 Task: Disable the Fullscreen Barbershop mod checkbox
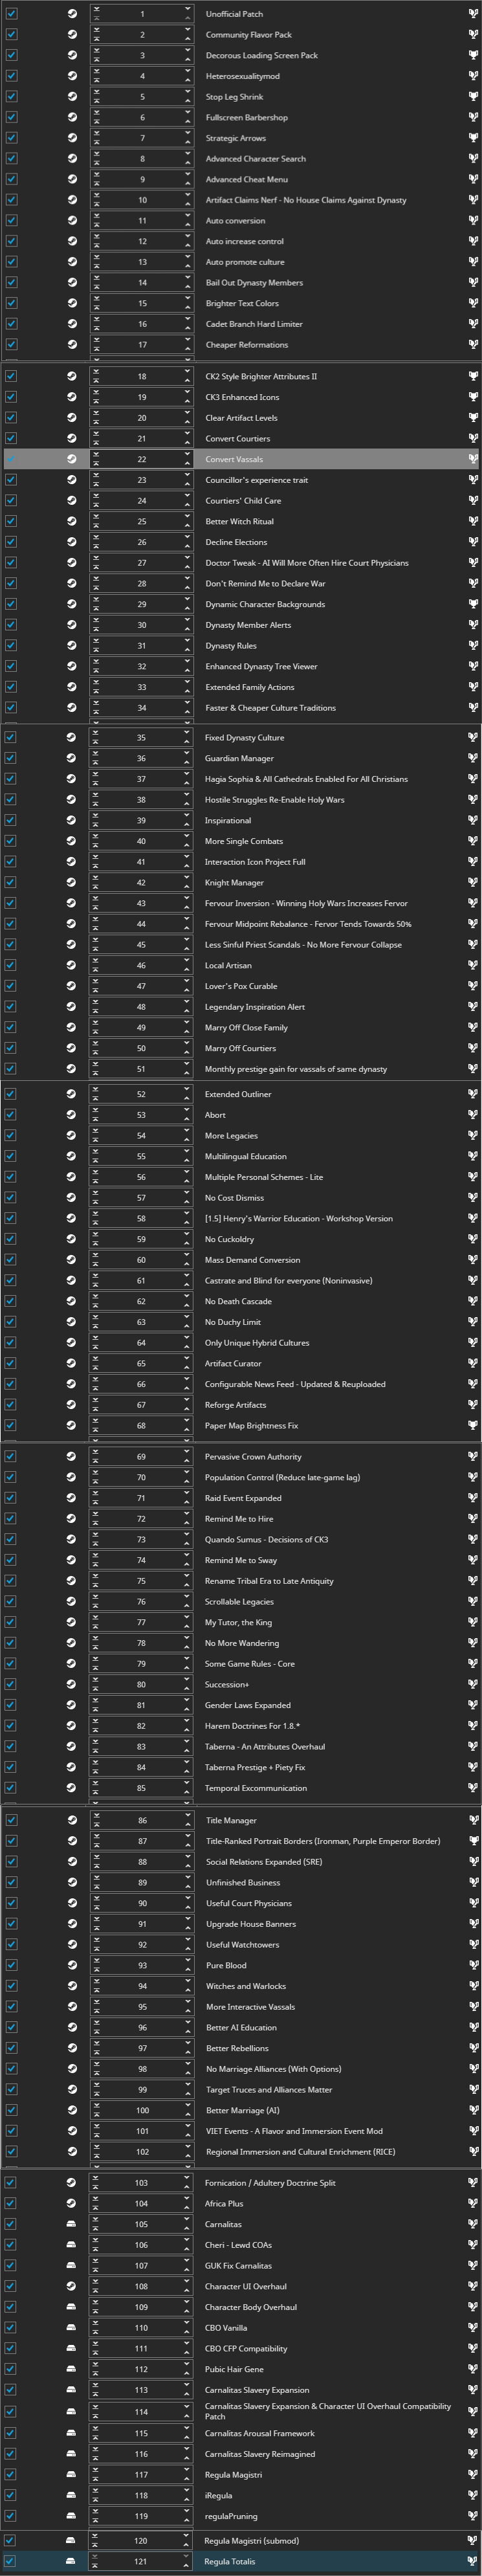click(x=11, y=117)
